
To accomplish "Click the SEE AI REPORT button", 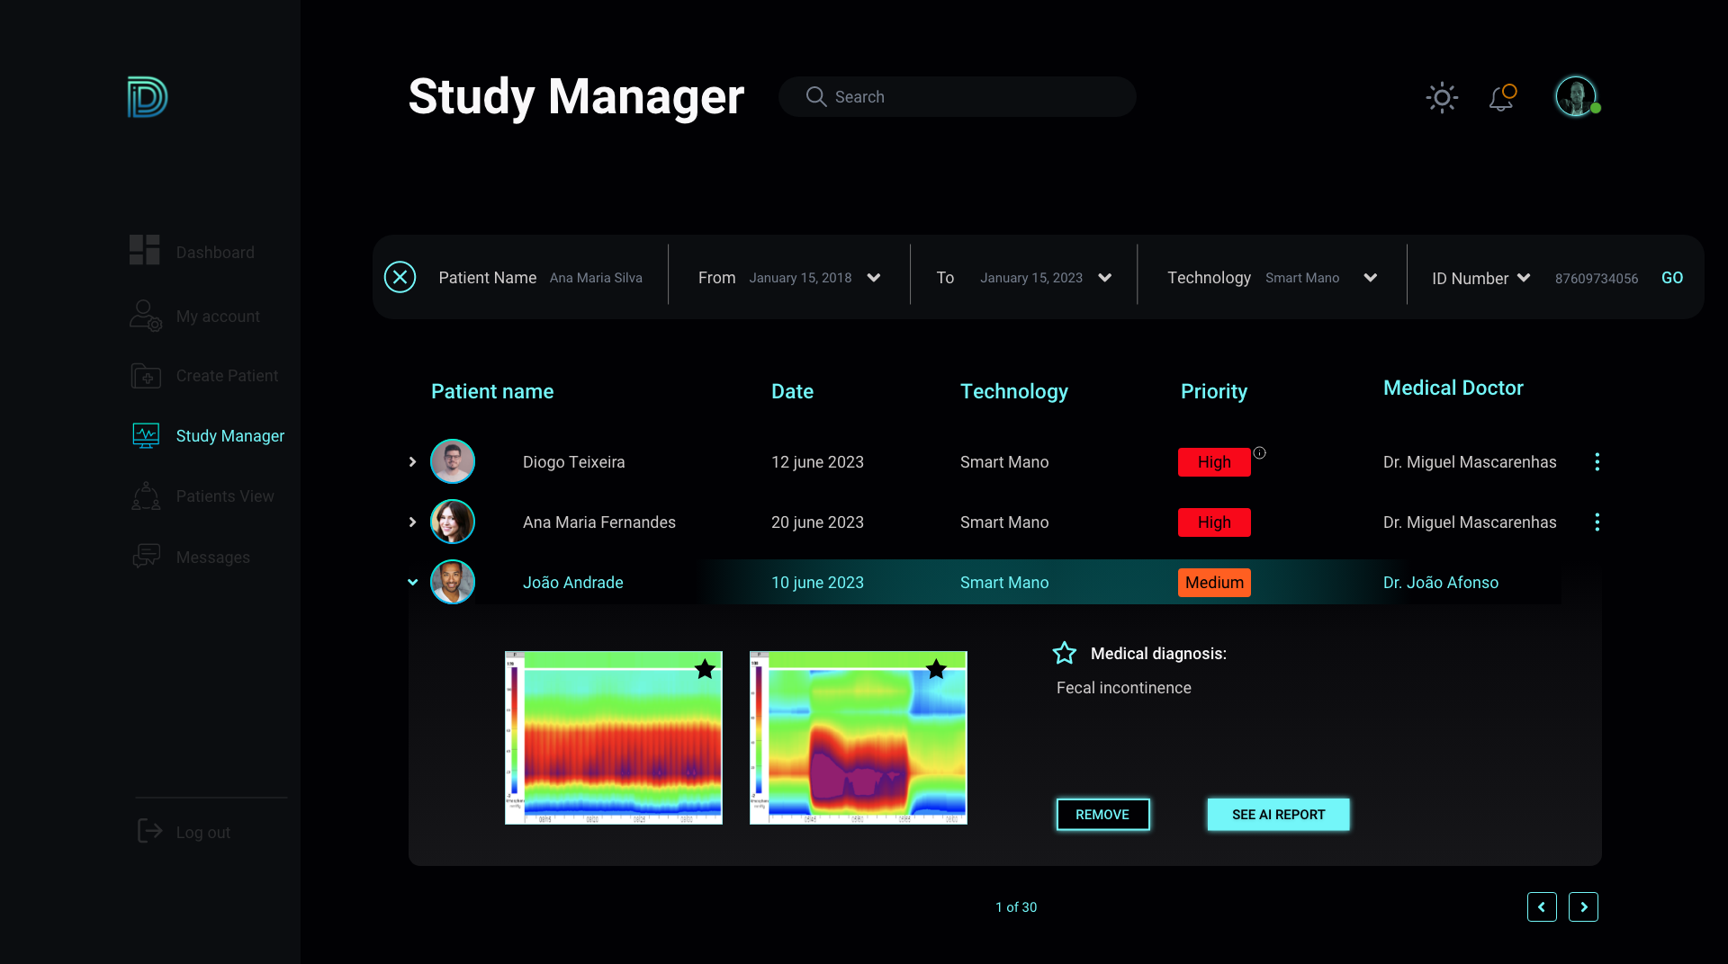I will click(1278, 815).
